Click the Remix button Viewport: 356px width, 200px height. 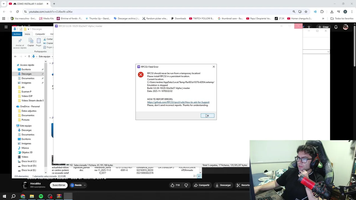tap(76, 185)
